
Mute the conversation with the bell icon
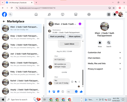pos(100,43)
